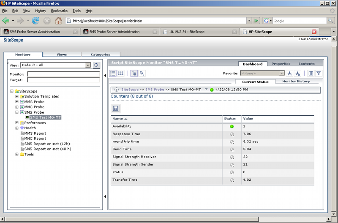Expand the Preferences node
Image resolution: width=338 pixels, height=223 pixels.
pyautogui.click(x=17, y=122)
